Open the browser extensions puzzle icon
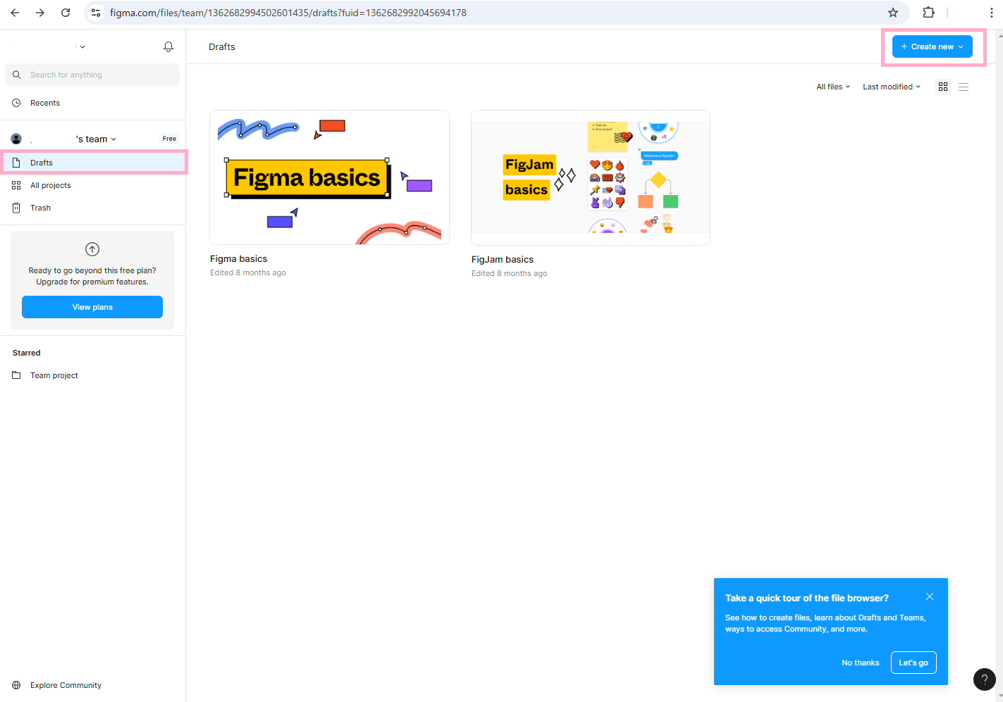The height and width of the screenshot is (702, 1003). pos(929,13)
